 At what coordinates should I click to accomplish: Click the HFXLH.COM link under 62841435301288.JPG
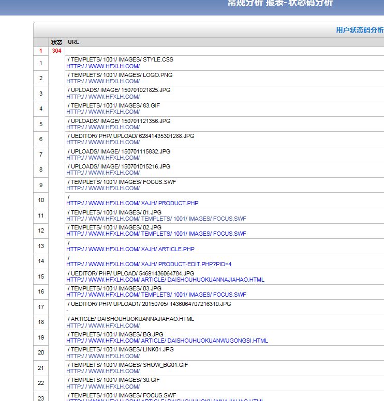pyautogui.click(x=103, y=142)
